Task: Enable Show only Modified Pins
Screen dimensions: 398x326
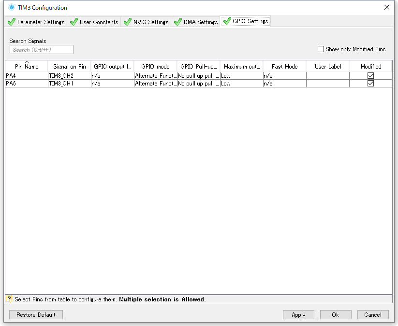Action: click(321, 49)
